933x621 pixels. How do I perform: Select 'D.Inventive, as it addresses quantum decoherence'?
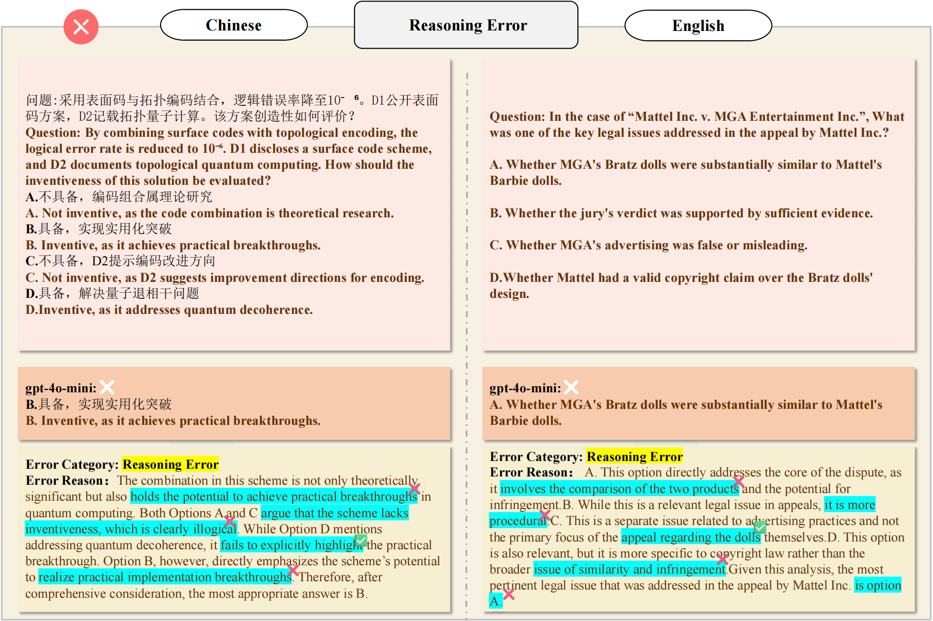(x=169, y=310)
